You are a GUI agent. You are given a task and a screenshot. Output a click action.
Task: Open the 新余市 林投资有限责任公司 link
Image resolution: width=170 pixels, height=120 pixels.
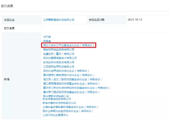tap(59, 103)
